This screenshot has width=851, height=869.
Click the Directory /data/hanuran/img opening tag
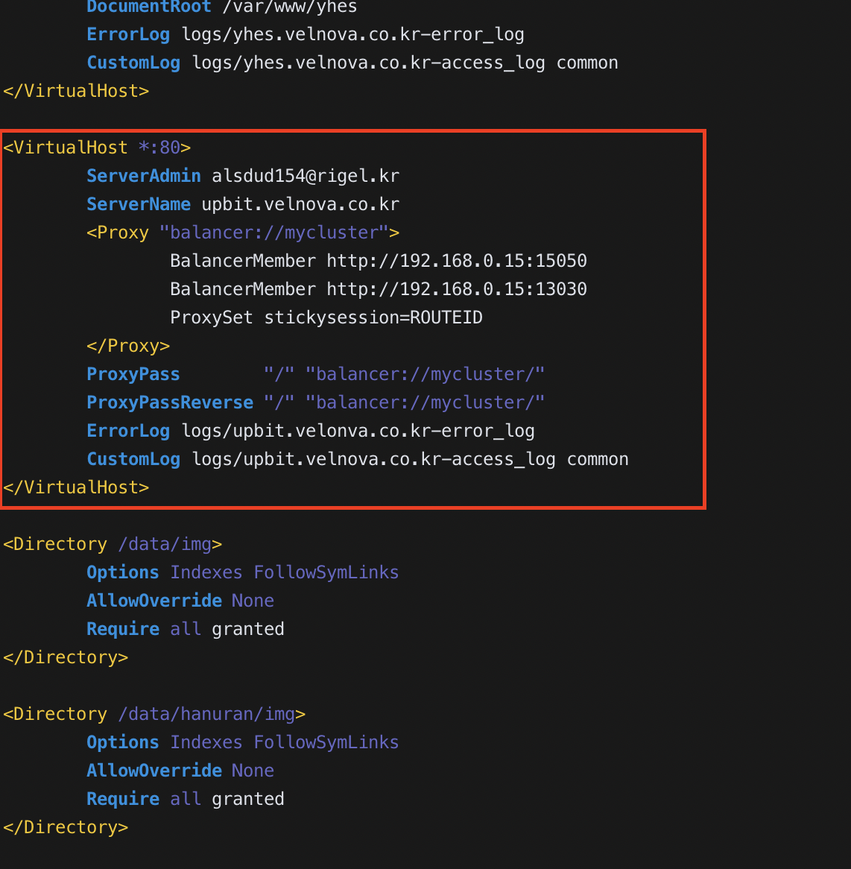(154, 714)
